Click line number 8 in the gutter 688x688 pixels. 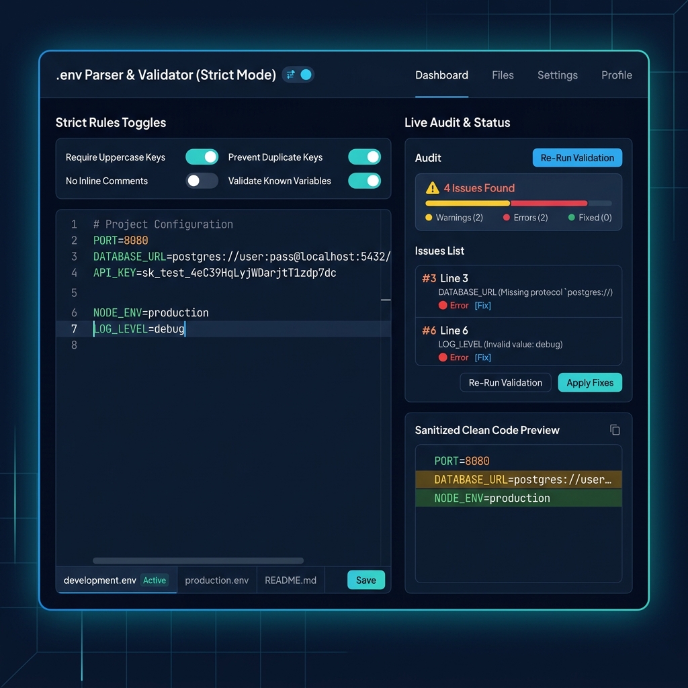tap(74, 345)
